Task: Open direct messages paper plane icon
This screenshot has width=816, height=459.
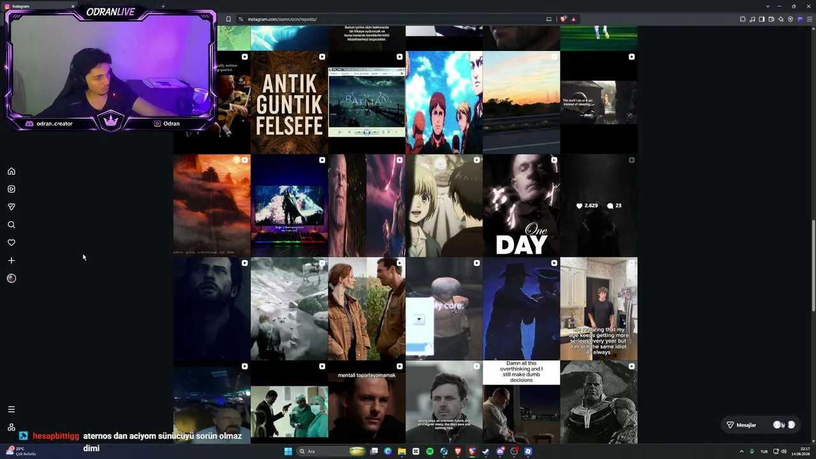Action: (x=11, y=207)
